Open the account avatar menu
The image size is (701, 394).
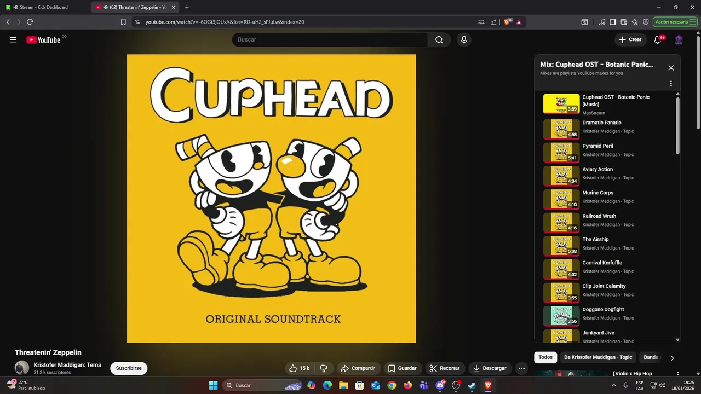coord(679,39)
